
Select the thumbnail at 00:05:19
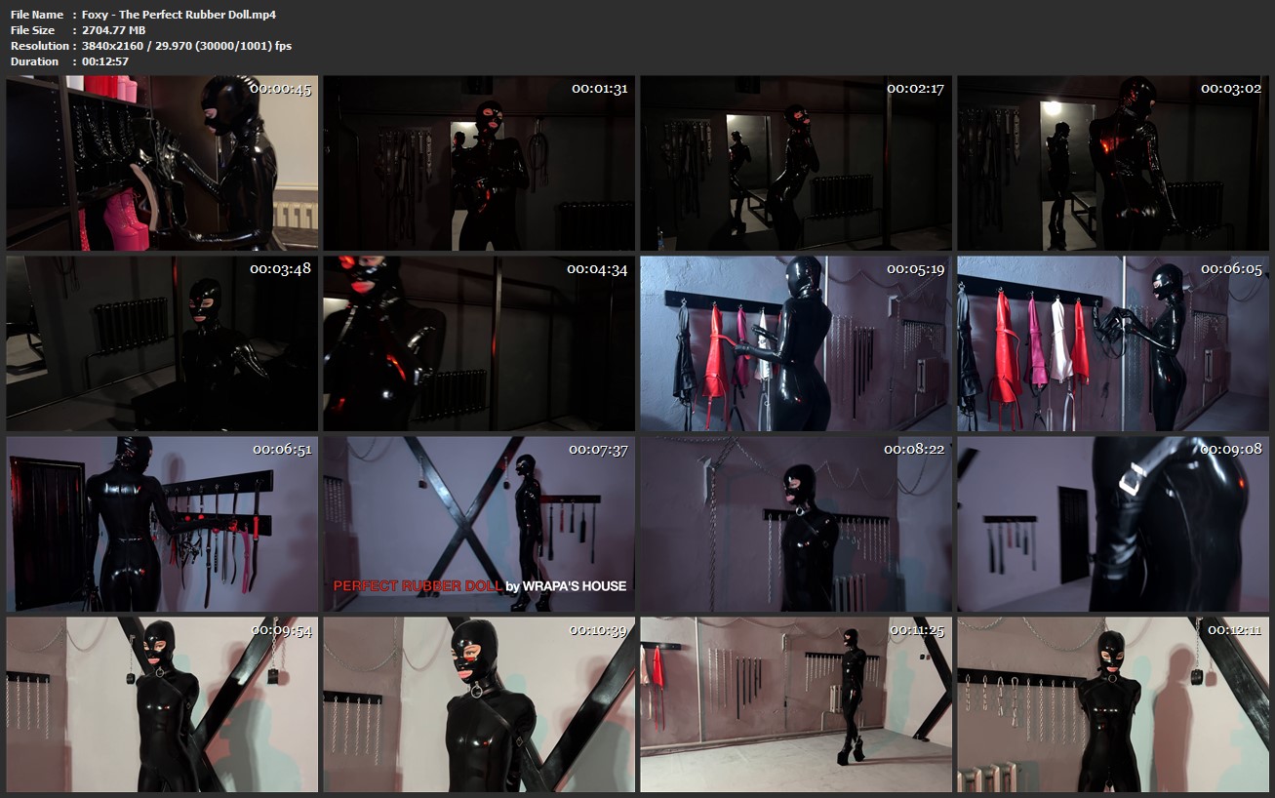796,343
